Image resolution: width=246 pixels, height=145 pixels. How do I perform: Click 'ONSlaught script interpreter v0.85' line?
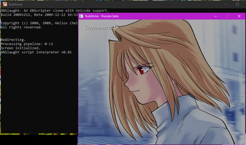tap(36, 52)
